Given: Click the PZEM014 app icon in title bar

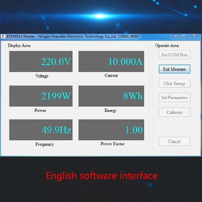Looking at the screenshot, I should tap(3, 36).
